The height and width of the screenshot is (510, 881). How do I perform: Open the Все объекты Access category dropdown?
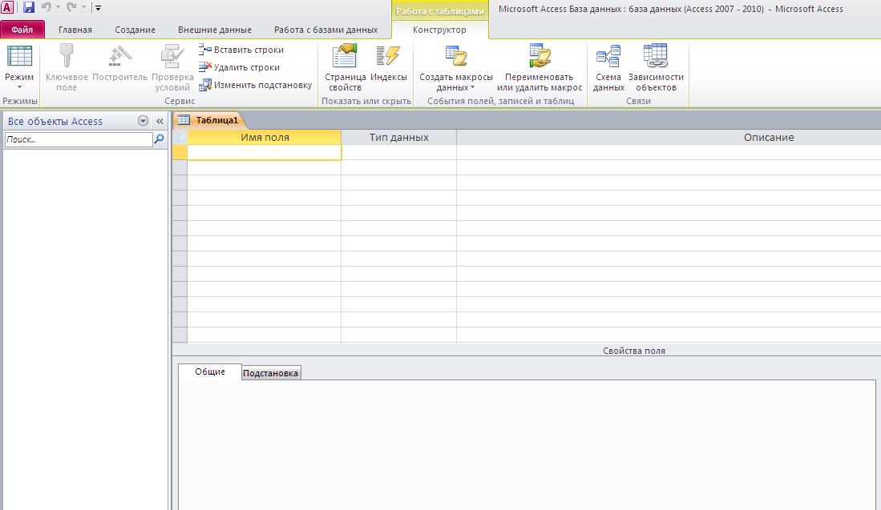click(143, 121)
